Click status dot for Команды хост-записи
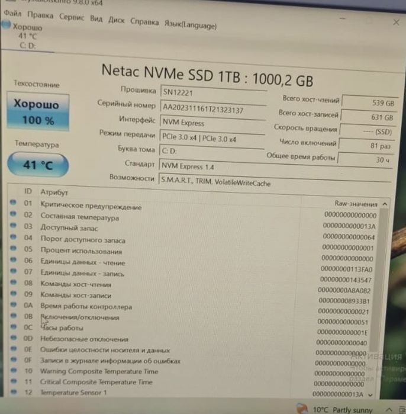406x414 pixels. point(13,293)
